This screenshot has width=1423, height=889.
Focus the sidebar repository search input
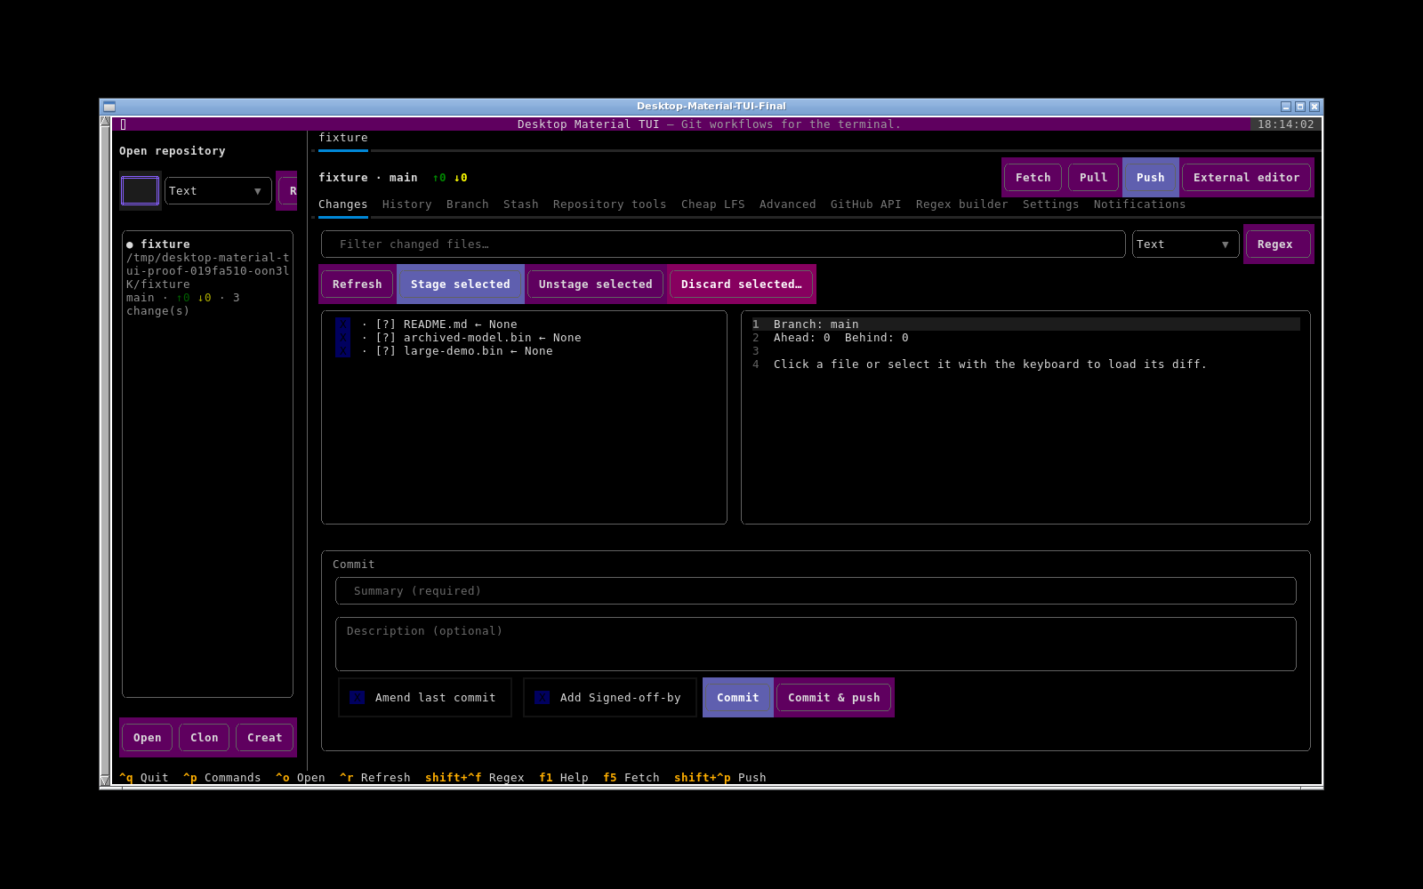[x=141, y=191]
